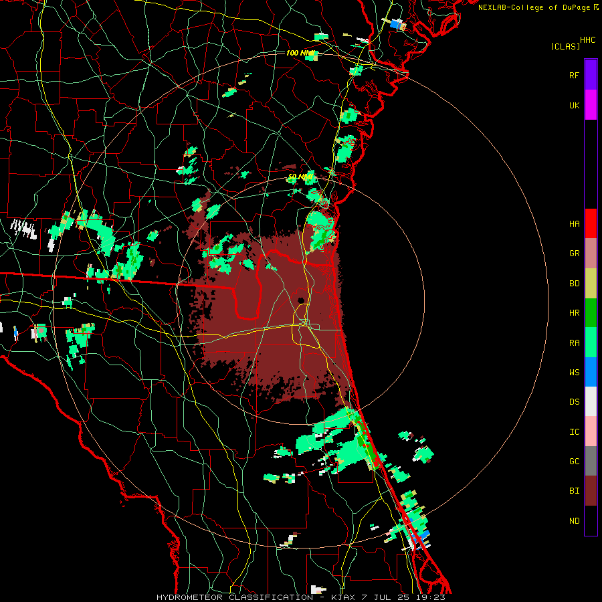602x602 pixels.
Task: Click the HA legend label
Action: click(x=574, y=223)
